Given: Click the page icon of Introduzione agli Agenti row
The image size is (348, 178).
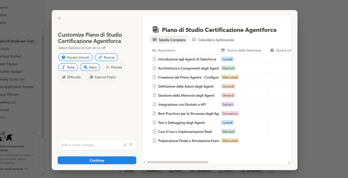Looking at the screenshot, I should tap(154, 59).
